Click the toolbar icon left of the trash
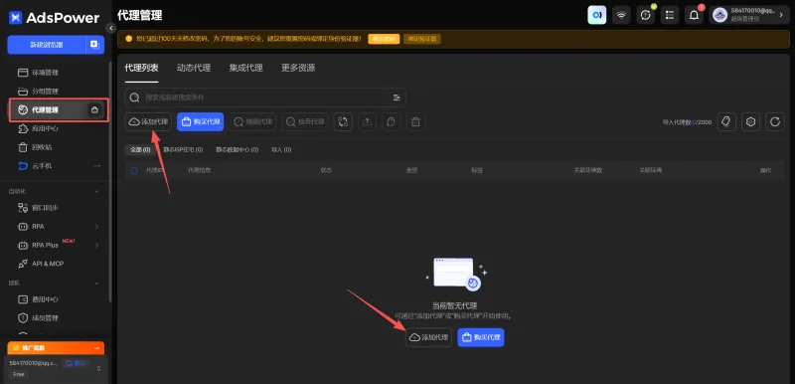 pyautogui.click(x=391, y=121)
